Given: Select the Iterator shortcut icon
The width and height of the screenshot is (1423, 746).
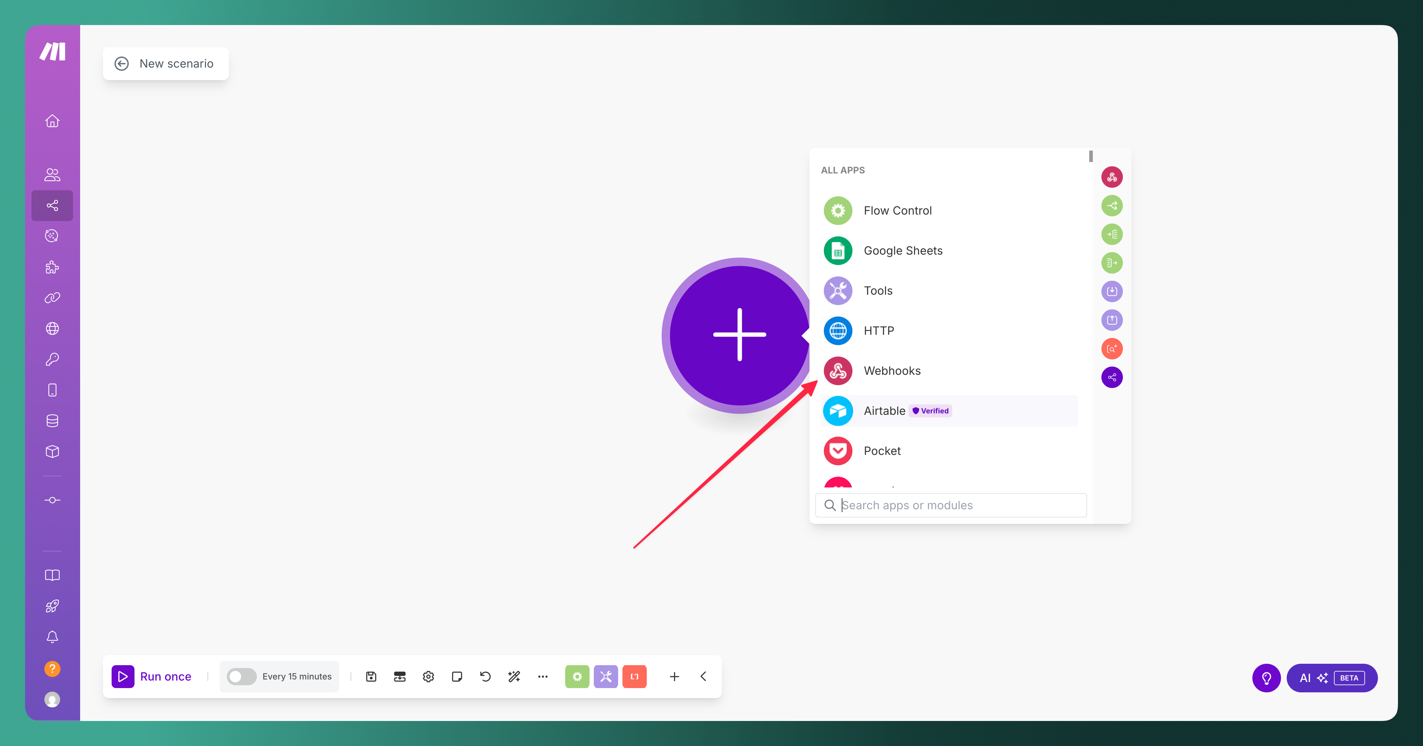Looking at the screenshot, I should coord(1112,234).
